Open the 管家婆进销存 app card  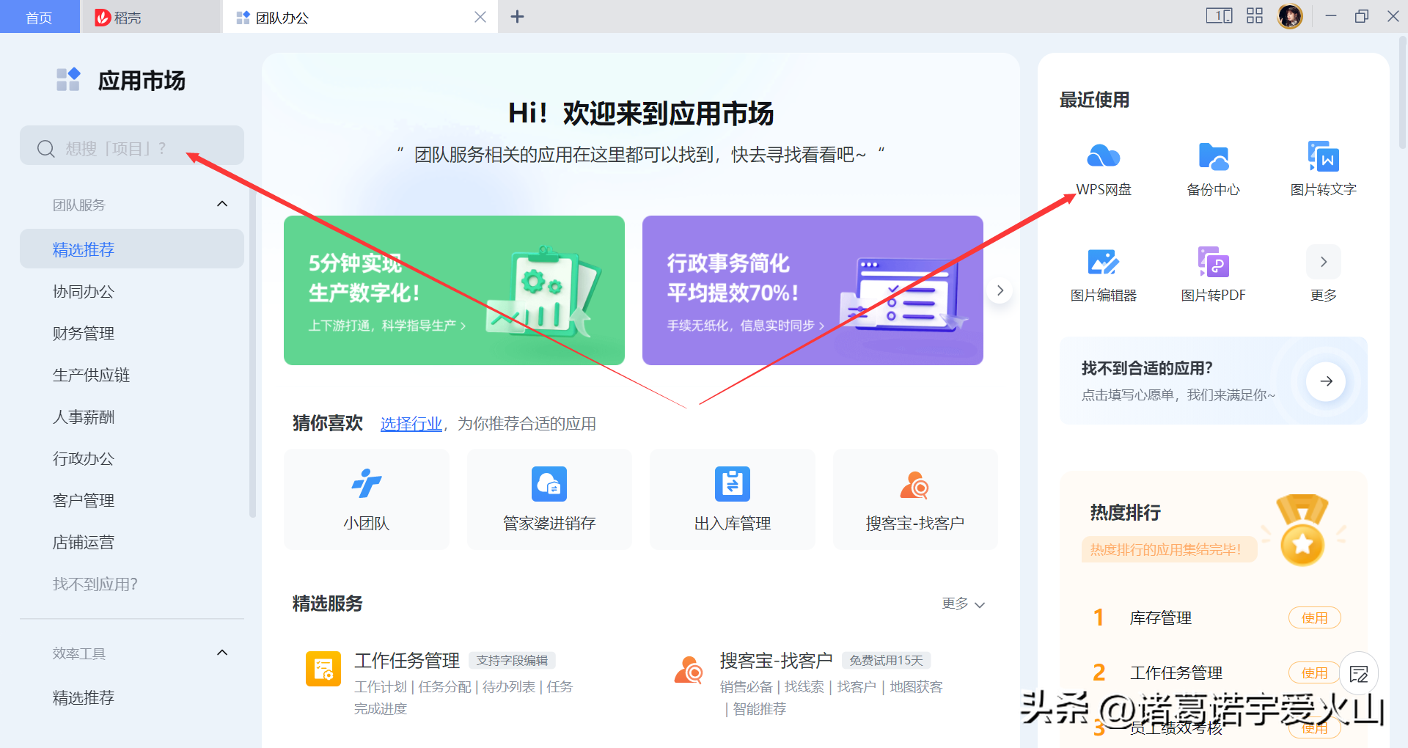tap(549, 499)
